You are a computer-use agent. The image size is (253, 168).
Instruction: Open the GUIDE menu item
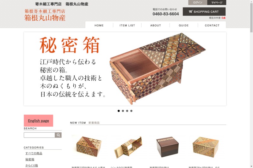(x=184, y=26)
